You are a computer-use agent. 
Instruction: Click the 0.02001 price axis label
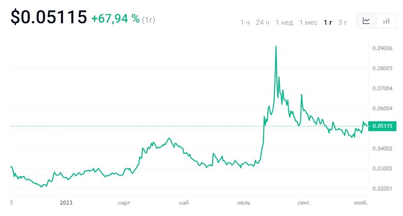[382, 189]
